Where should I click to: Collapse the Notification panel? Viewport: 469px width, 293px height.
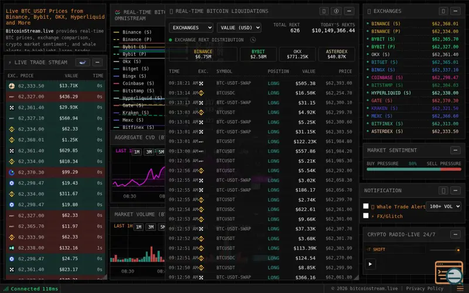pos(456,190)
